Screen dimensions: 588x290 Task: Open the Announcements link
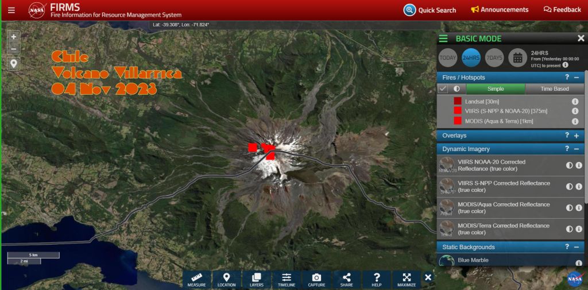pos(499,10)
